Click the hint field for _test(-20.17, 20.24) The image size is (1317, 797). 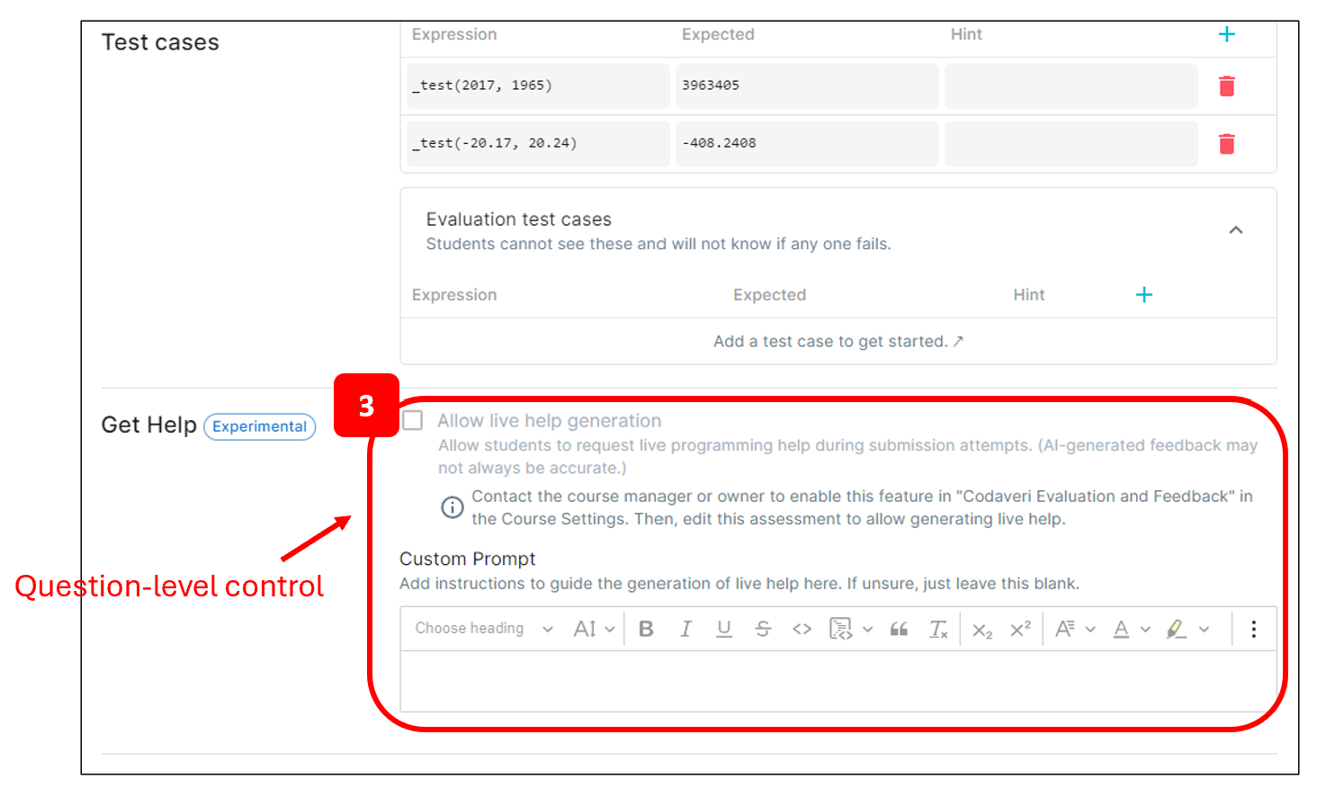(1071, 143)
